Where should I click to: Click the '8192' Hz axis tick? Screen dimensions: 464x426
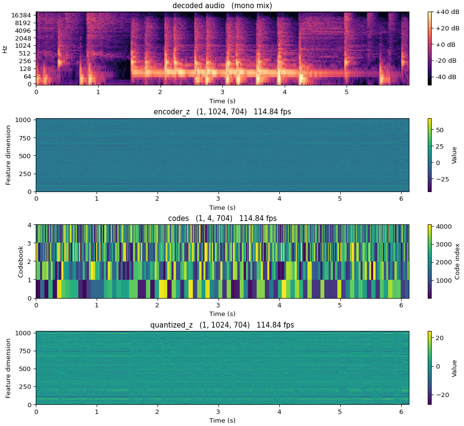coord(23,23)
